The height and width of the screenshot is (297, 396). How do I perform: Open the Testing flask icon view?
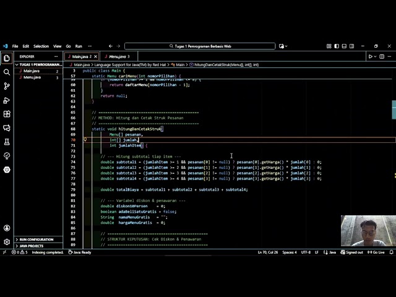7,142
